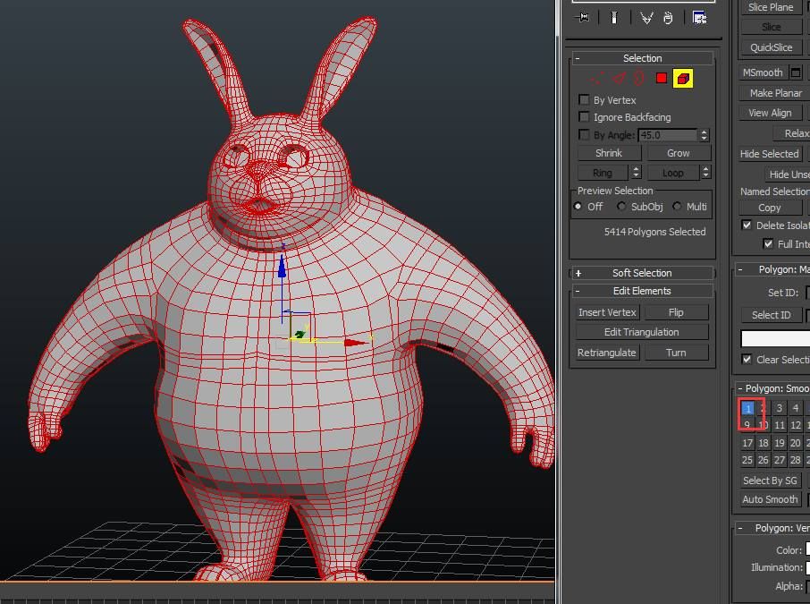Toggle smoothing group 1 button
The width and height of the screenshot is (810, 604).
[x=747, y=408]
